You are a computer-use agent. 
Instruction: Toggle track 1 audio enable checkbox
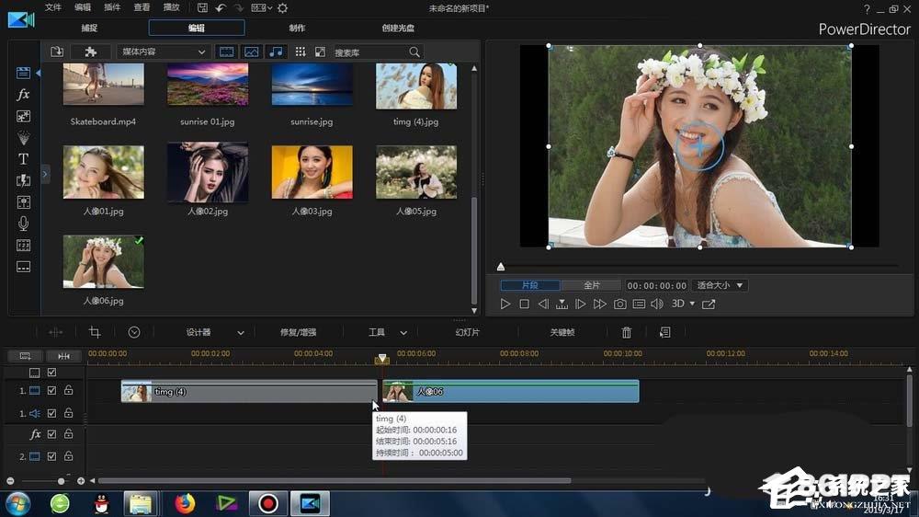(x=51, y=413)
